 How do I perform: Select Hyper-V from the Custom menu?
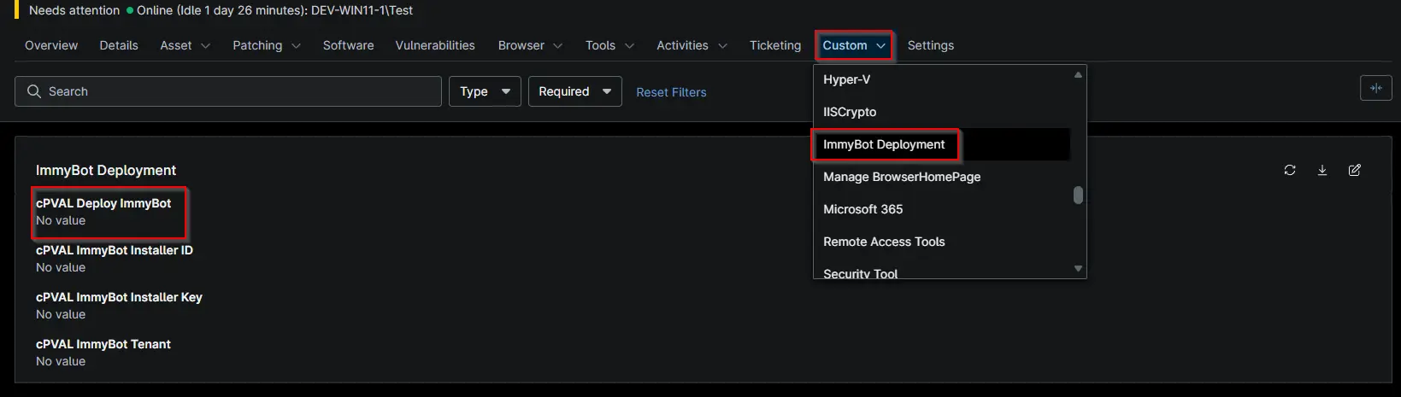coord(942,79)
